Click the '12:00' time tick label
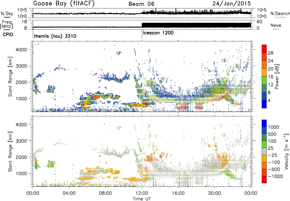 click(x=142, y=193)
